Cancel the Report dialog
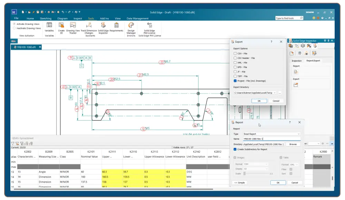345x200 pixels. [295, 183]
